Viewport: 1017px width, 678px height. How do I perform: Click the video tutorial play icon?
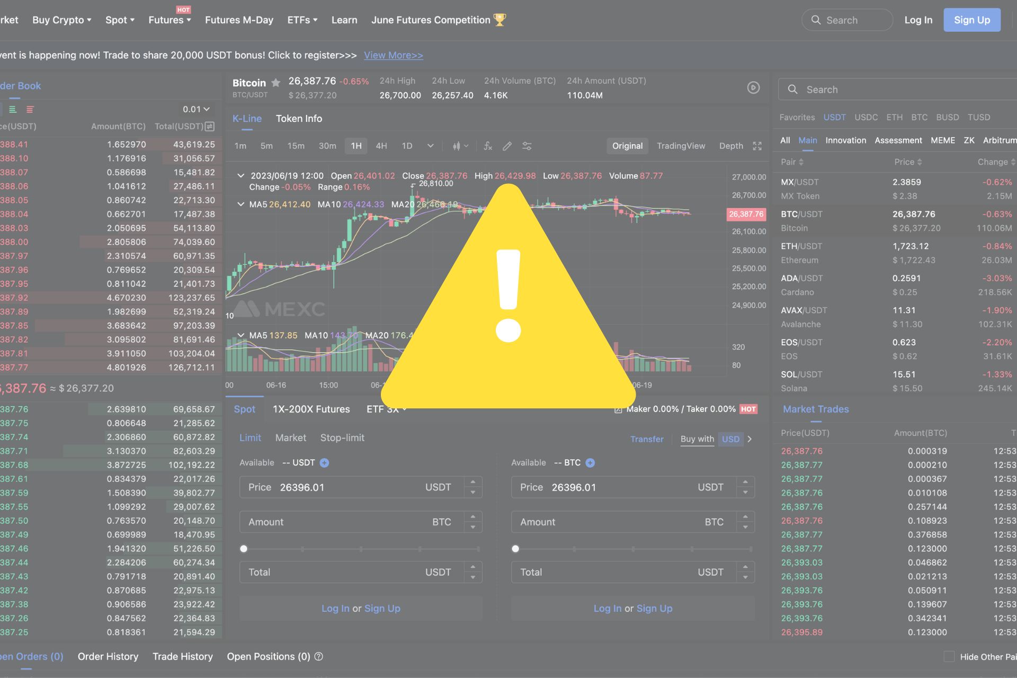coord(753,88)
